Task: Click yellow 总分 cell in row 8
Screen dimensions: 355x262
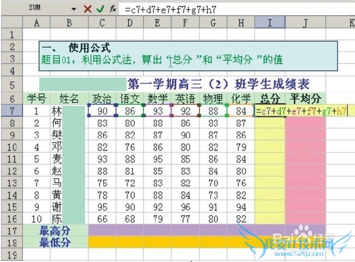Action: (x=270, y=123)
